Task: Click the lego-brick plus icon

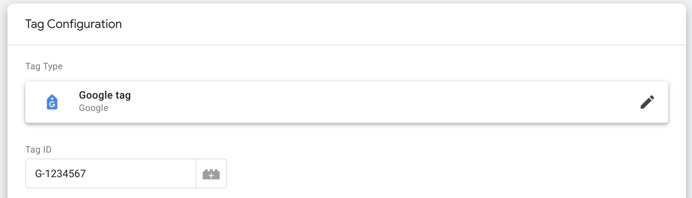Action: tap(211, 174)
